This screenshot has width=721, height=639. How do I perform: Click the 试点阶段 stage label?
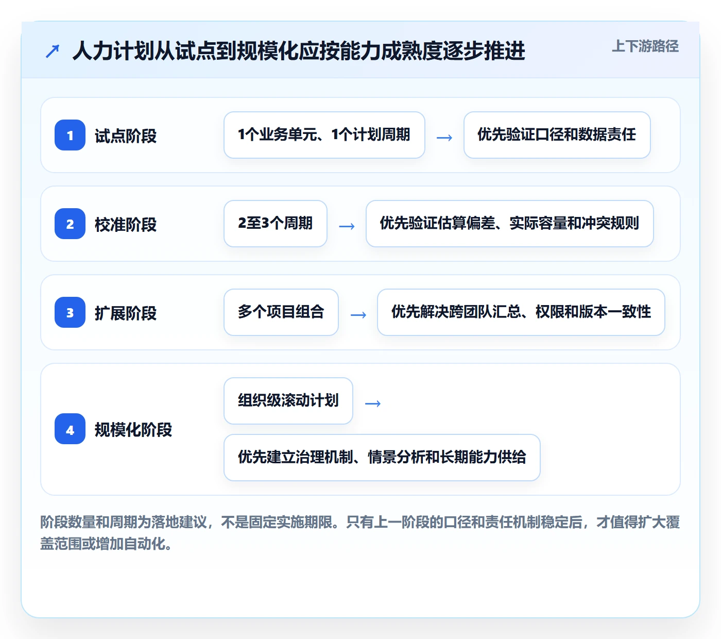pyautogui.click(x=126, y=136)
